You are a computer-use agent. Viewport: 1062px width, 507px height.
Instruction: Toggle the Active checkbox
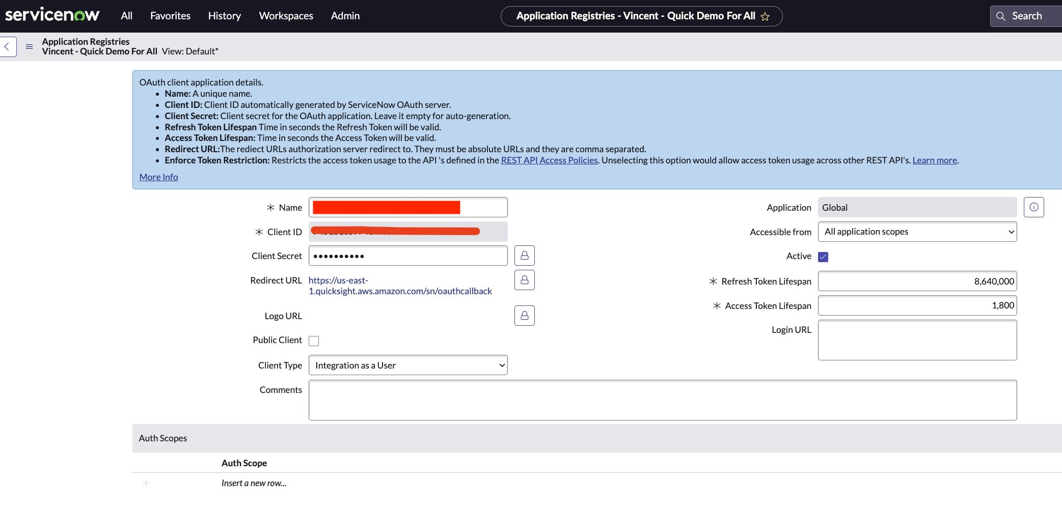[x=823, y=257]
